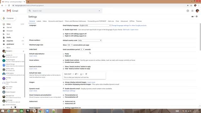Select Show "Send & Archive" button in reply
This screenshot has height=113, width=201.
[x=63, y=67]
